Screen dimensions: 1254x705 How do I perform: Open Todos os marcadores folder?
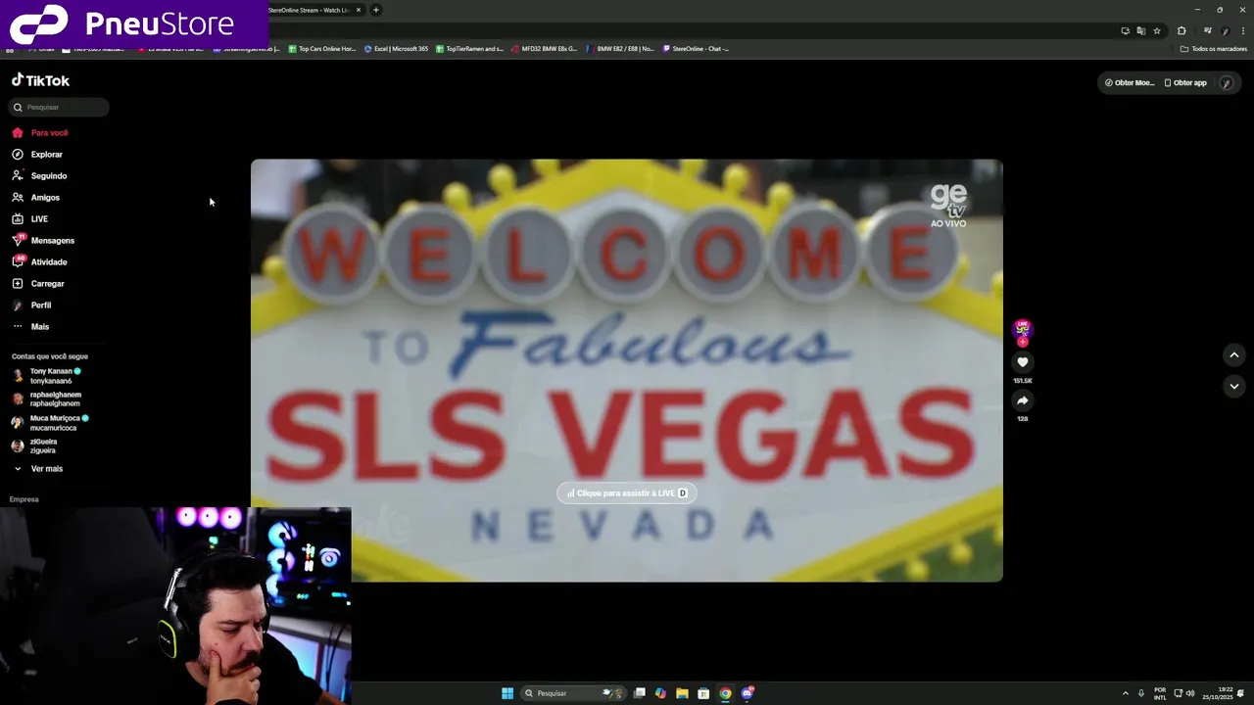pyautogui.click(x=1214, y=49)
